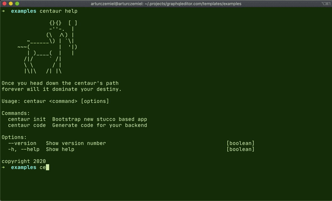This screenshot has height=201, width=332.
Task: Click the [boolean] label beside Show help
Action: pyautogui.click(x=240, y=149)
